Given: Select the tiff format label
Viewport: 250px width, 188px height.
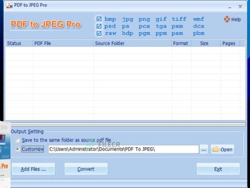Looking at the screenshot, I should click(179, 19).
